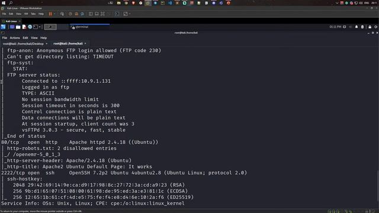Select the qterminal taskbar button
This screenshot has width=379, height=213.
[x=89, y=27]
